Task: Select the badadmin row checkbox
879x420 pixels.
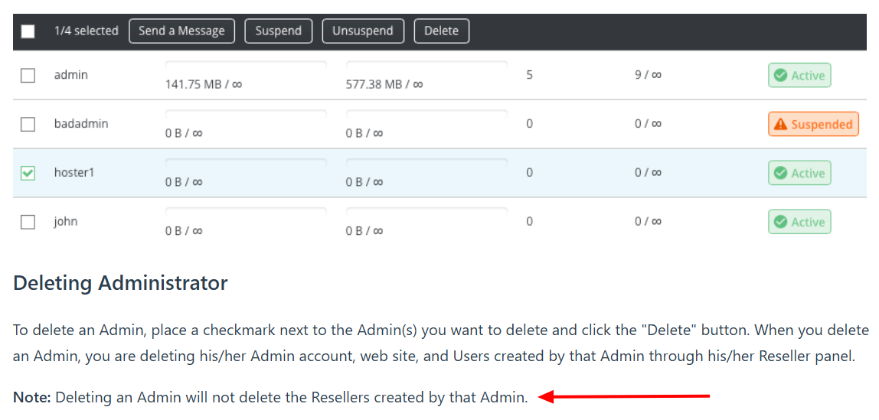Action: pyautogui.click(x=28, y=125)
